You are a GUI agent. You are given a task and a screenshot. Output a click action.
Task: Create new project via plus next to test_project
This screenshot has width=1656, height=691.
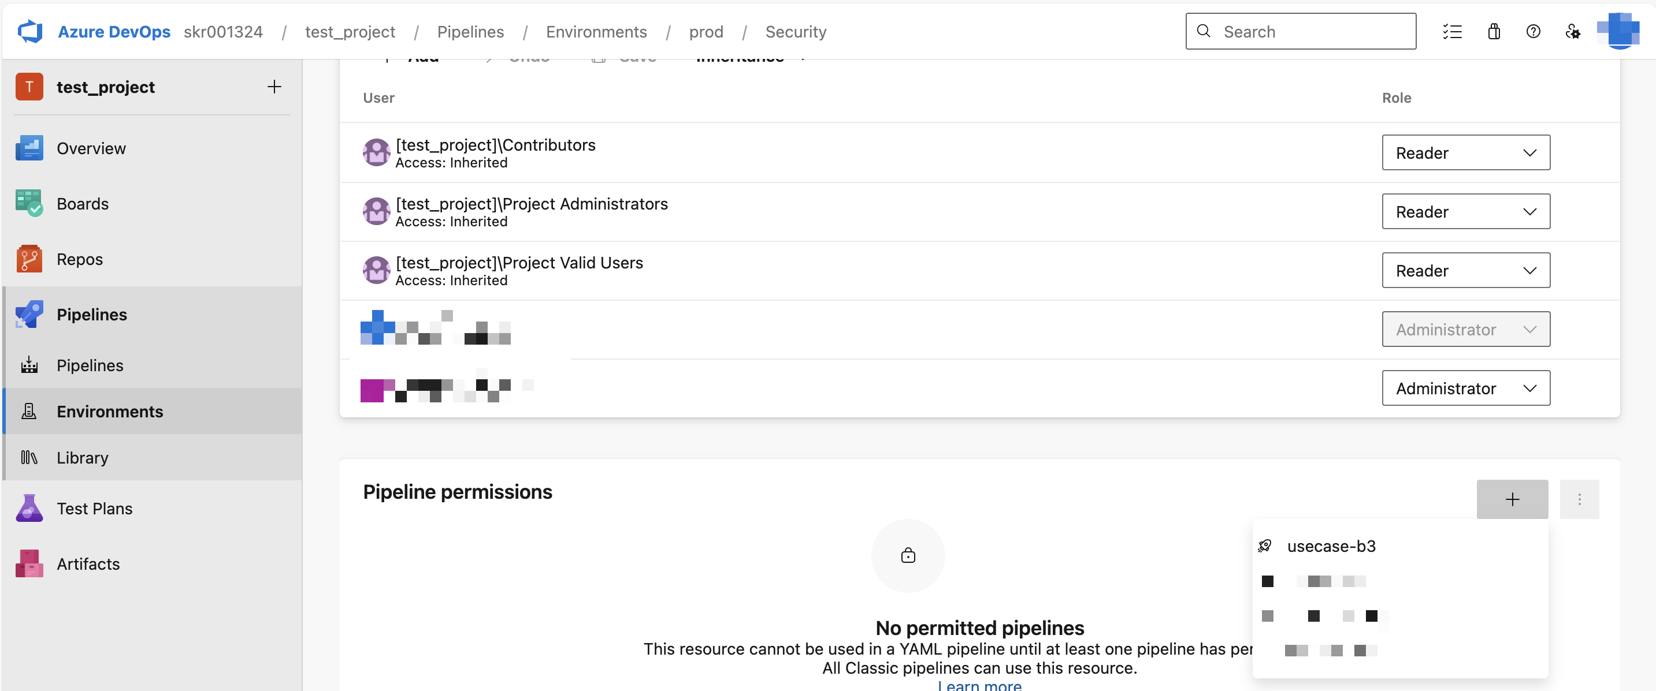pos(274,86)
